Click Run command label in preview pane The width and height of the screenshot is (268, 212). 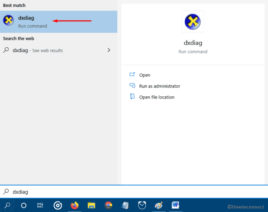(x=193, y=52)
